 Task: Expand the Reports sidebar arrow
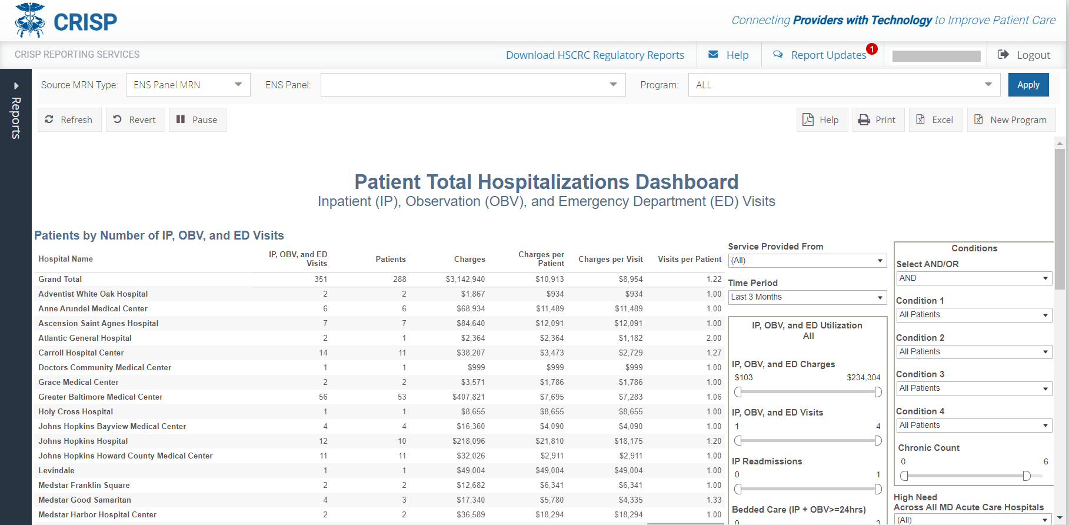[16, 85]
